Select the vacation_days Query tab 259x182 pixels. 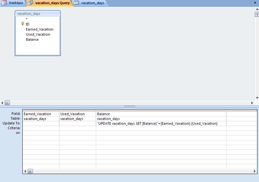50,3
